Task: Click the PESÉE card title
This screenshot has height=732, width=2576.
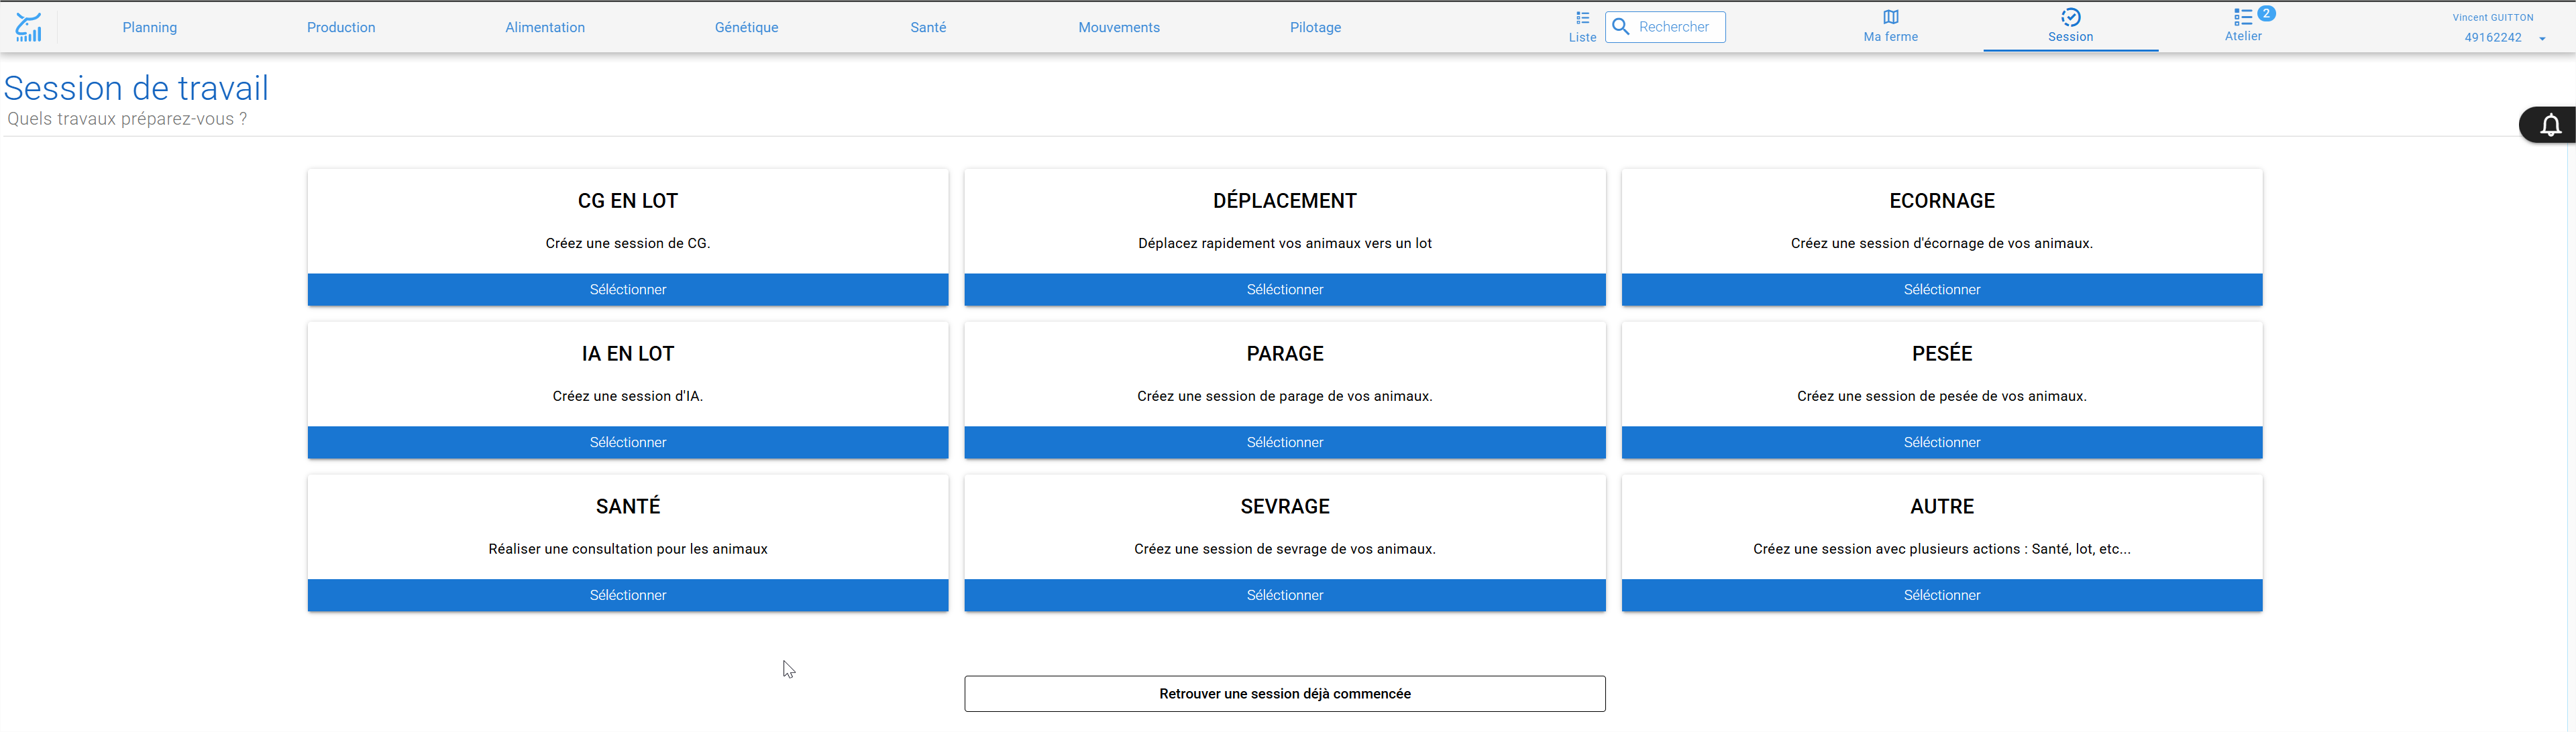Action: [1942, 353]
